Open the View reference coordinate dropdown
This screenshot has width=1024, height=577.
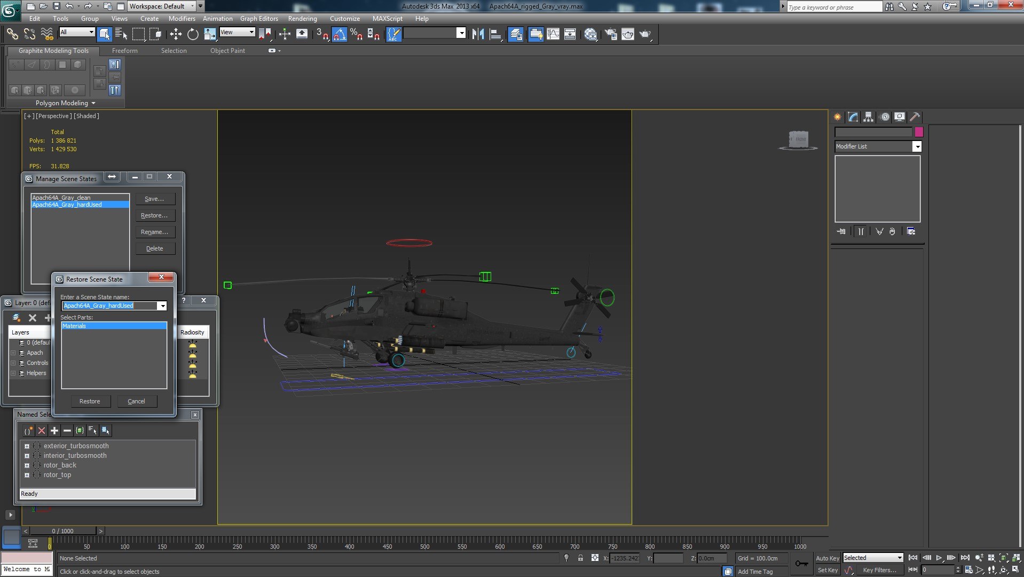pyautogui.click(x=237, y=32)
